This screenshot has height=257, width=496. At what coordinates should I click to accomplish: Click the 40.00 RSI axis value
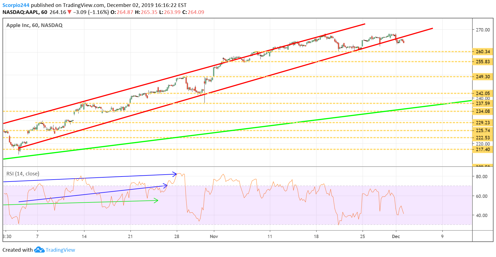(x=482, y=216)
